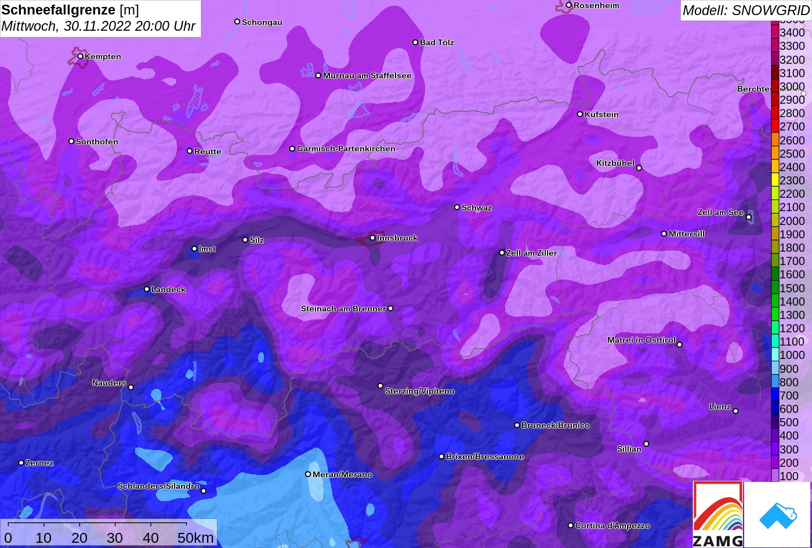Click the 'Schlanders/Silandro' map label

point(158,487)
